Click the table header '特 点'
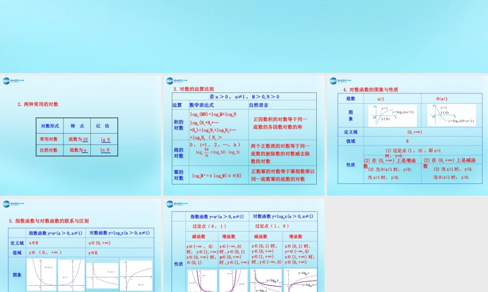 77,126
